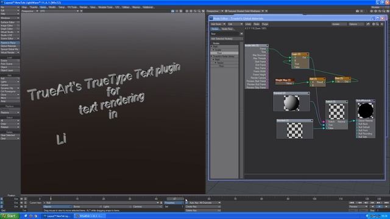Image resolution: width=390 pixels, height=219 pixels.
Task: Collapse the Switch (1) node preview
Action: point(347,102)
